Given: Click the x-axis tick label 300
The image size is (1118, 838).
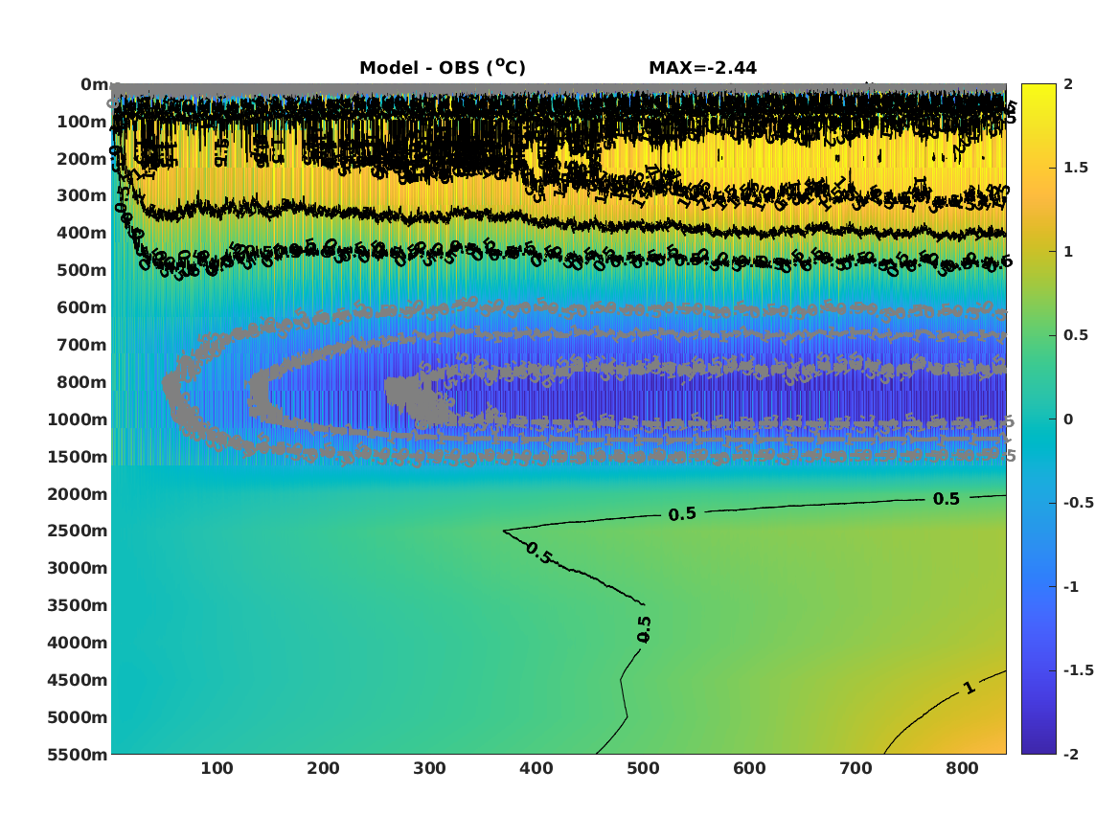Looking at the screenshot, I should coord(430,768).
